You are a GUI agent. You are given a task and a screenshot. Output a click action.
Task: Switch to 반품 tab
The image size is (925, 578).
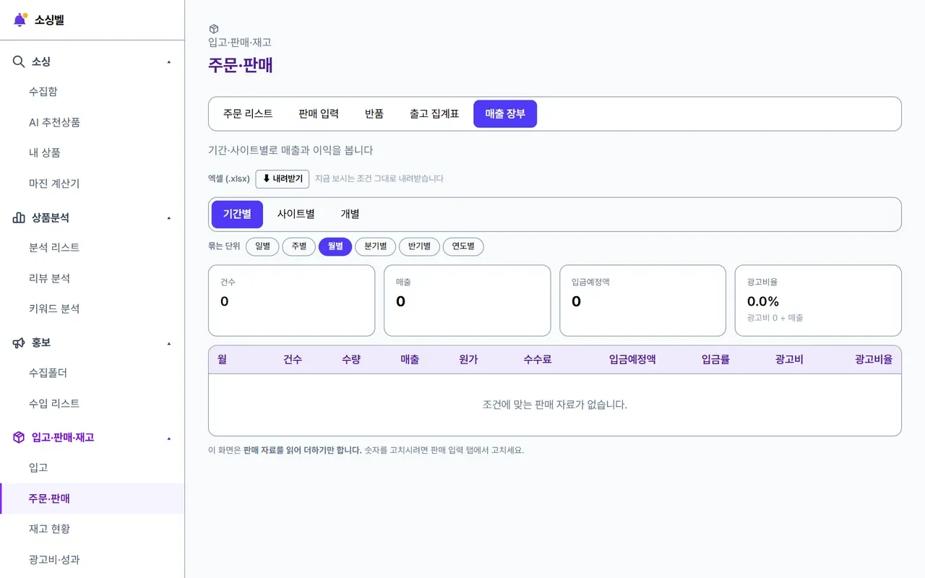tap(374, 113)
